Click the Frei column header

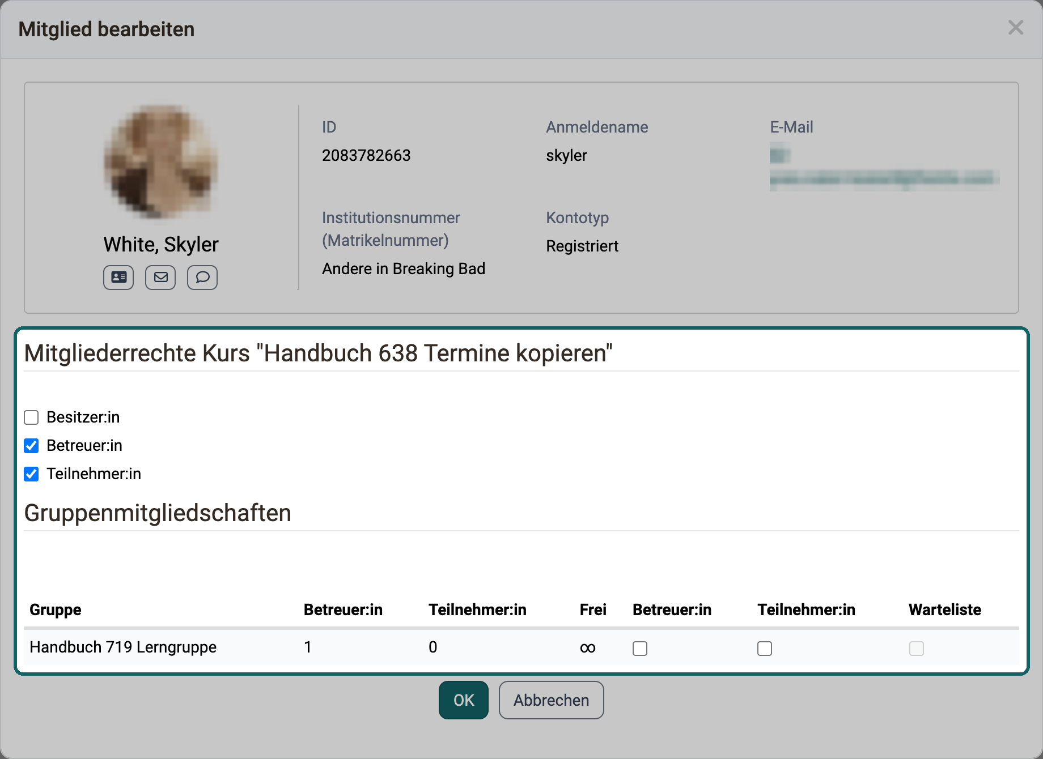593,609
